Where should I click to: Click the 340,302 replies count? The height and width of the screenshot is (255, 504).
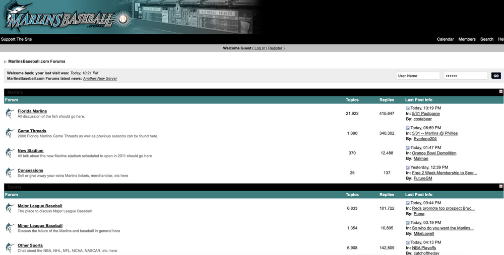point(387,133)
